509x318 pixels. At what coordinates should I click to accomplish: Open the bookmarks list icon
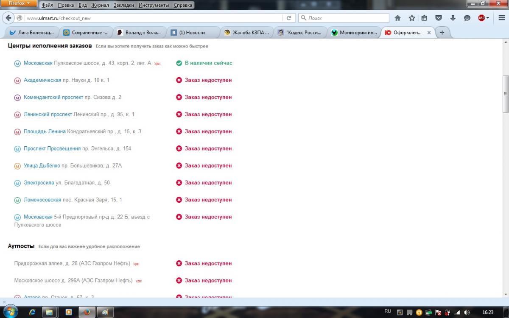424,18
